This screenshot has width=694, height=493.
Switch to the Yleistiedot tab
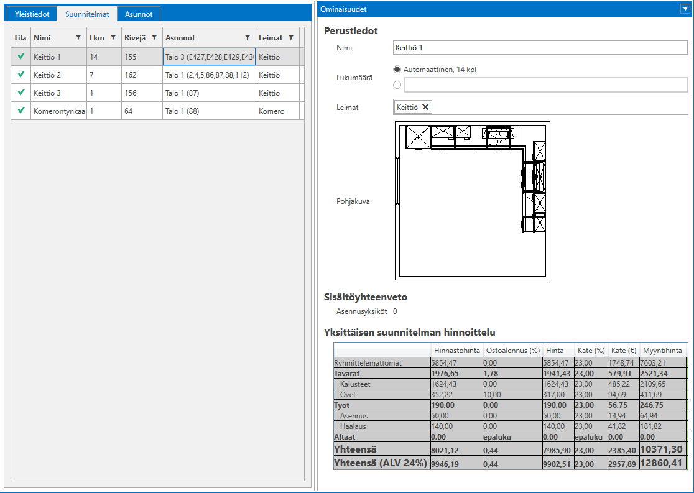(x=32, y=14)
